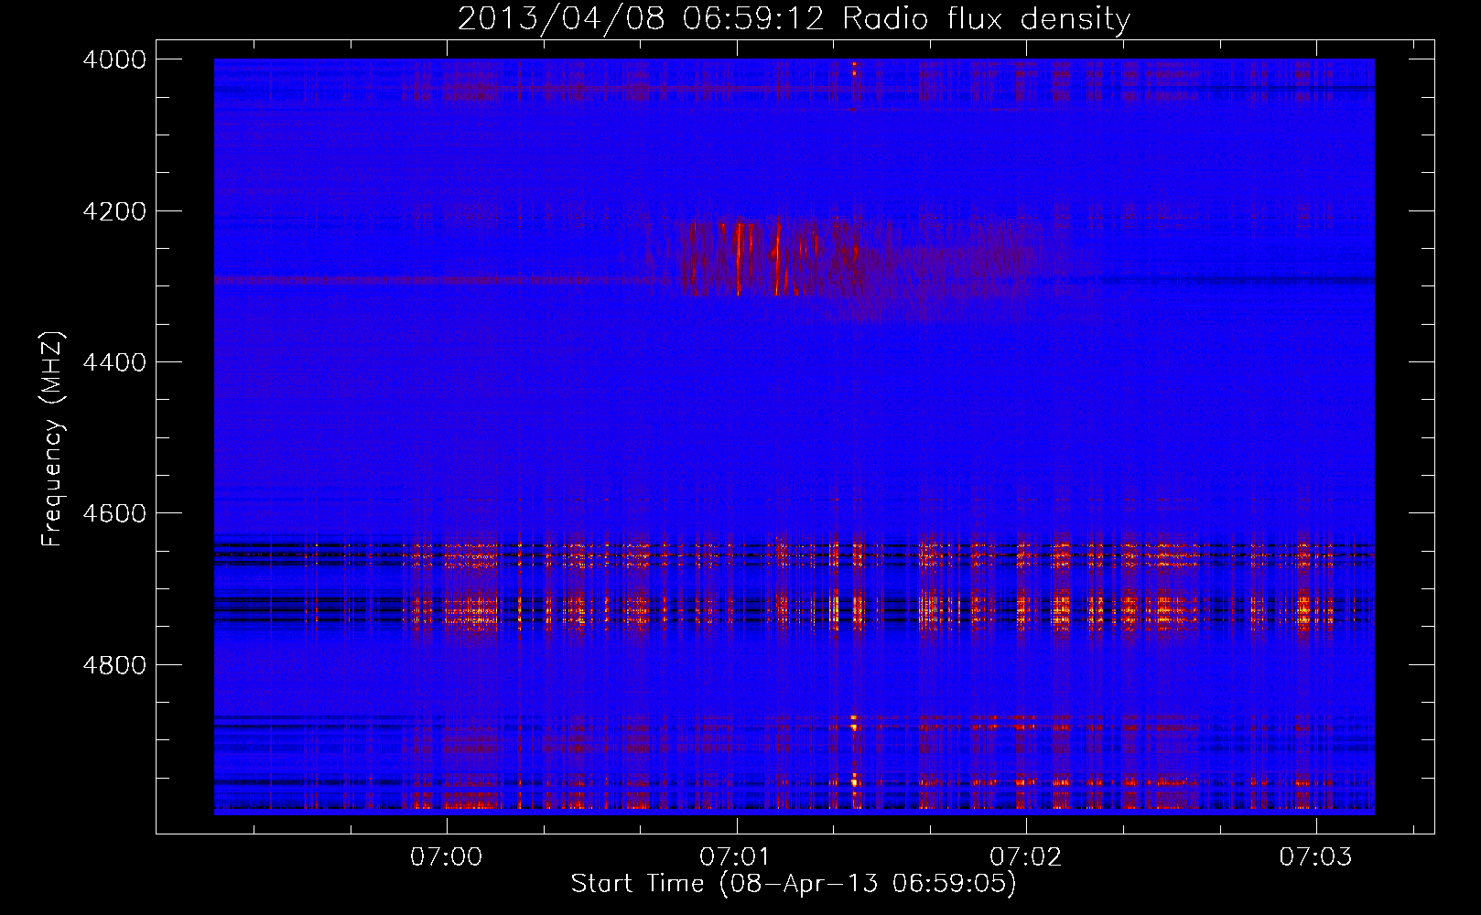Viewport: 1481px width, 915px height.
Task: Select the 4400 frequency axis label
Action: tap(114, 362)
